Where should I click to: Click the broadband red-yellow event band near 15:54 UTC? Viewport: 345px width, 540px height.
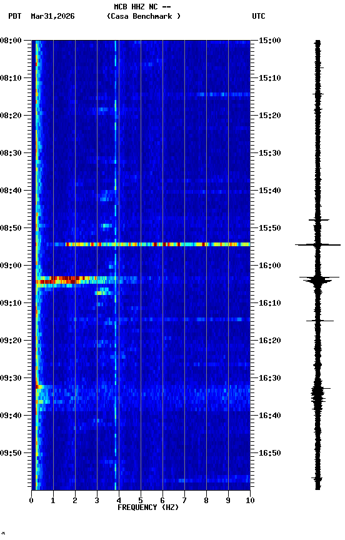[x=157, y=244]
